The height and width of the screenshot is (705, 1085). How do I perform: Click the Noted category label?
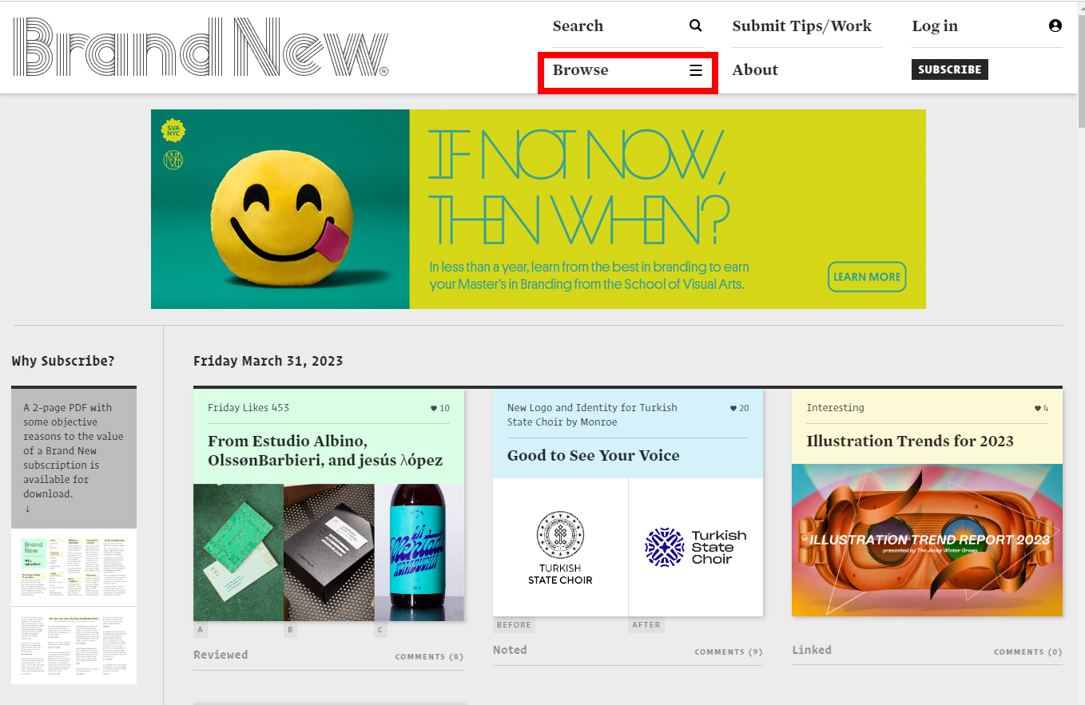510,650
